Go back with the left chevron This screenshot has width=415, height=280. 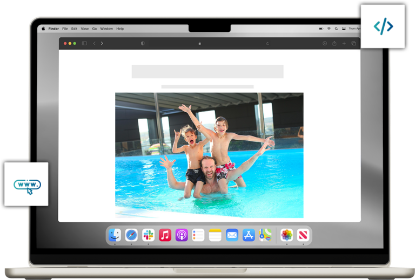[94, 43]
